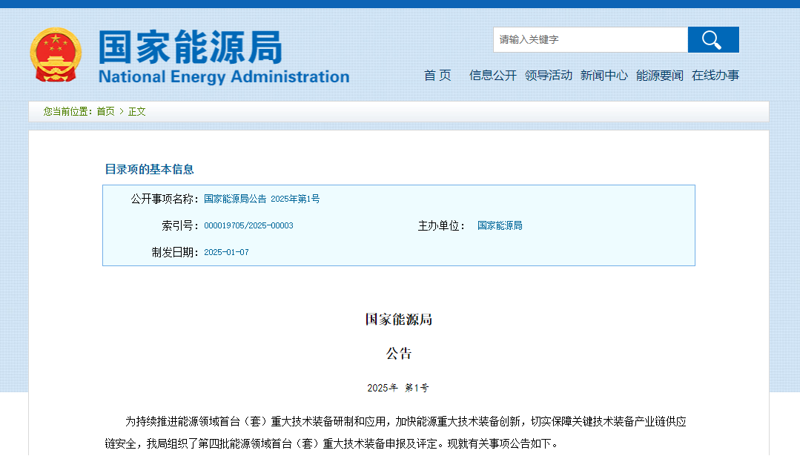The image size is (800, 456).
Task: Click the breadcrumb arrow separator
Action: click(x=122, y=111)
